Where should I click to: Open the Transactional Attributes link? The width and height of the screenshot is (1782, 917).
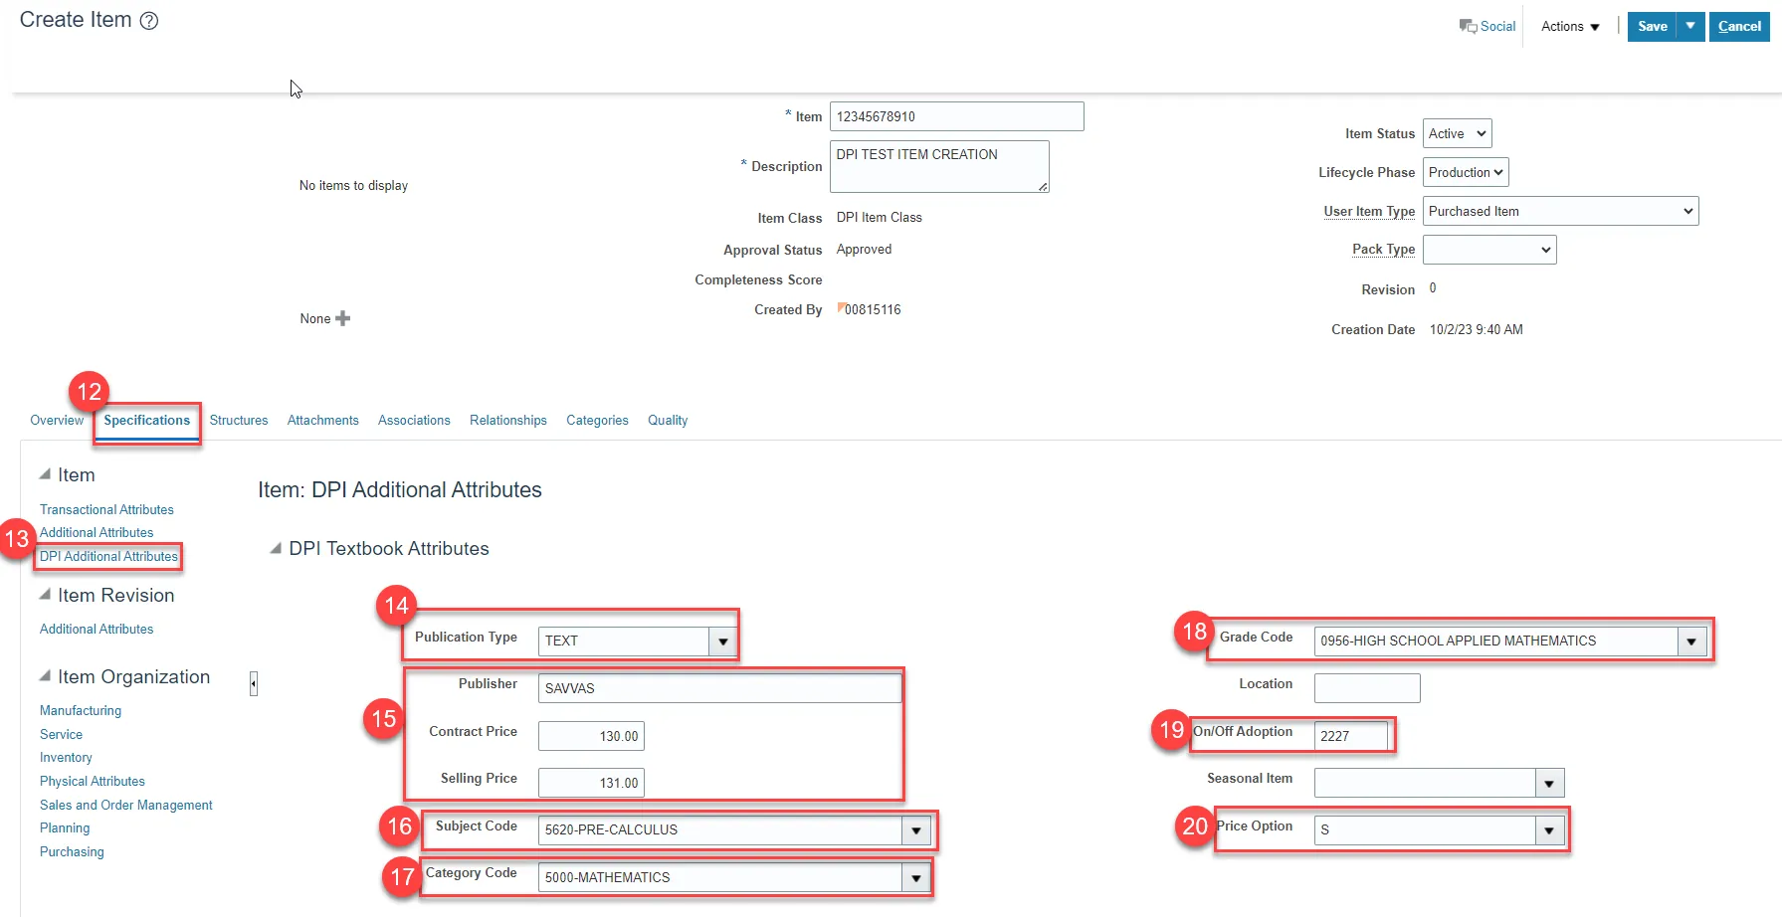click(106, 509)
